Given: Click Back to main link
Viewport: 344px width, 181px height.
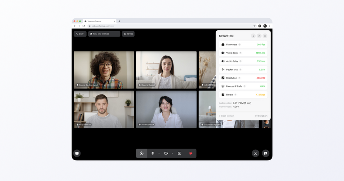Looking at the screenshot, I should point(227,116).
